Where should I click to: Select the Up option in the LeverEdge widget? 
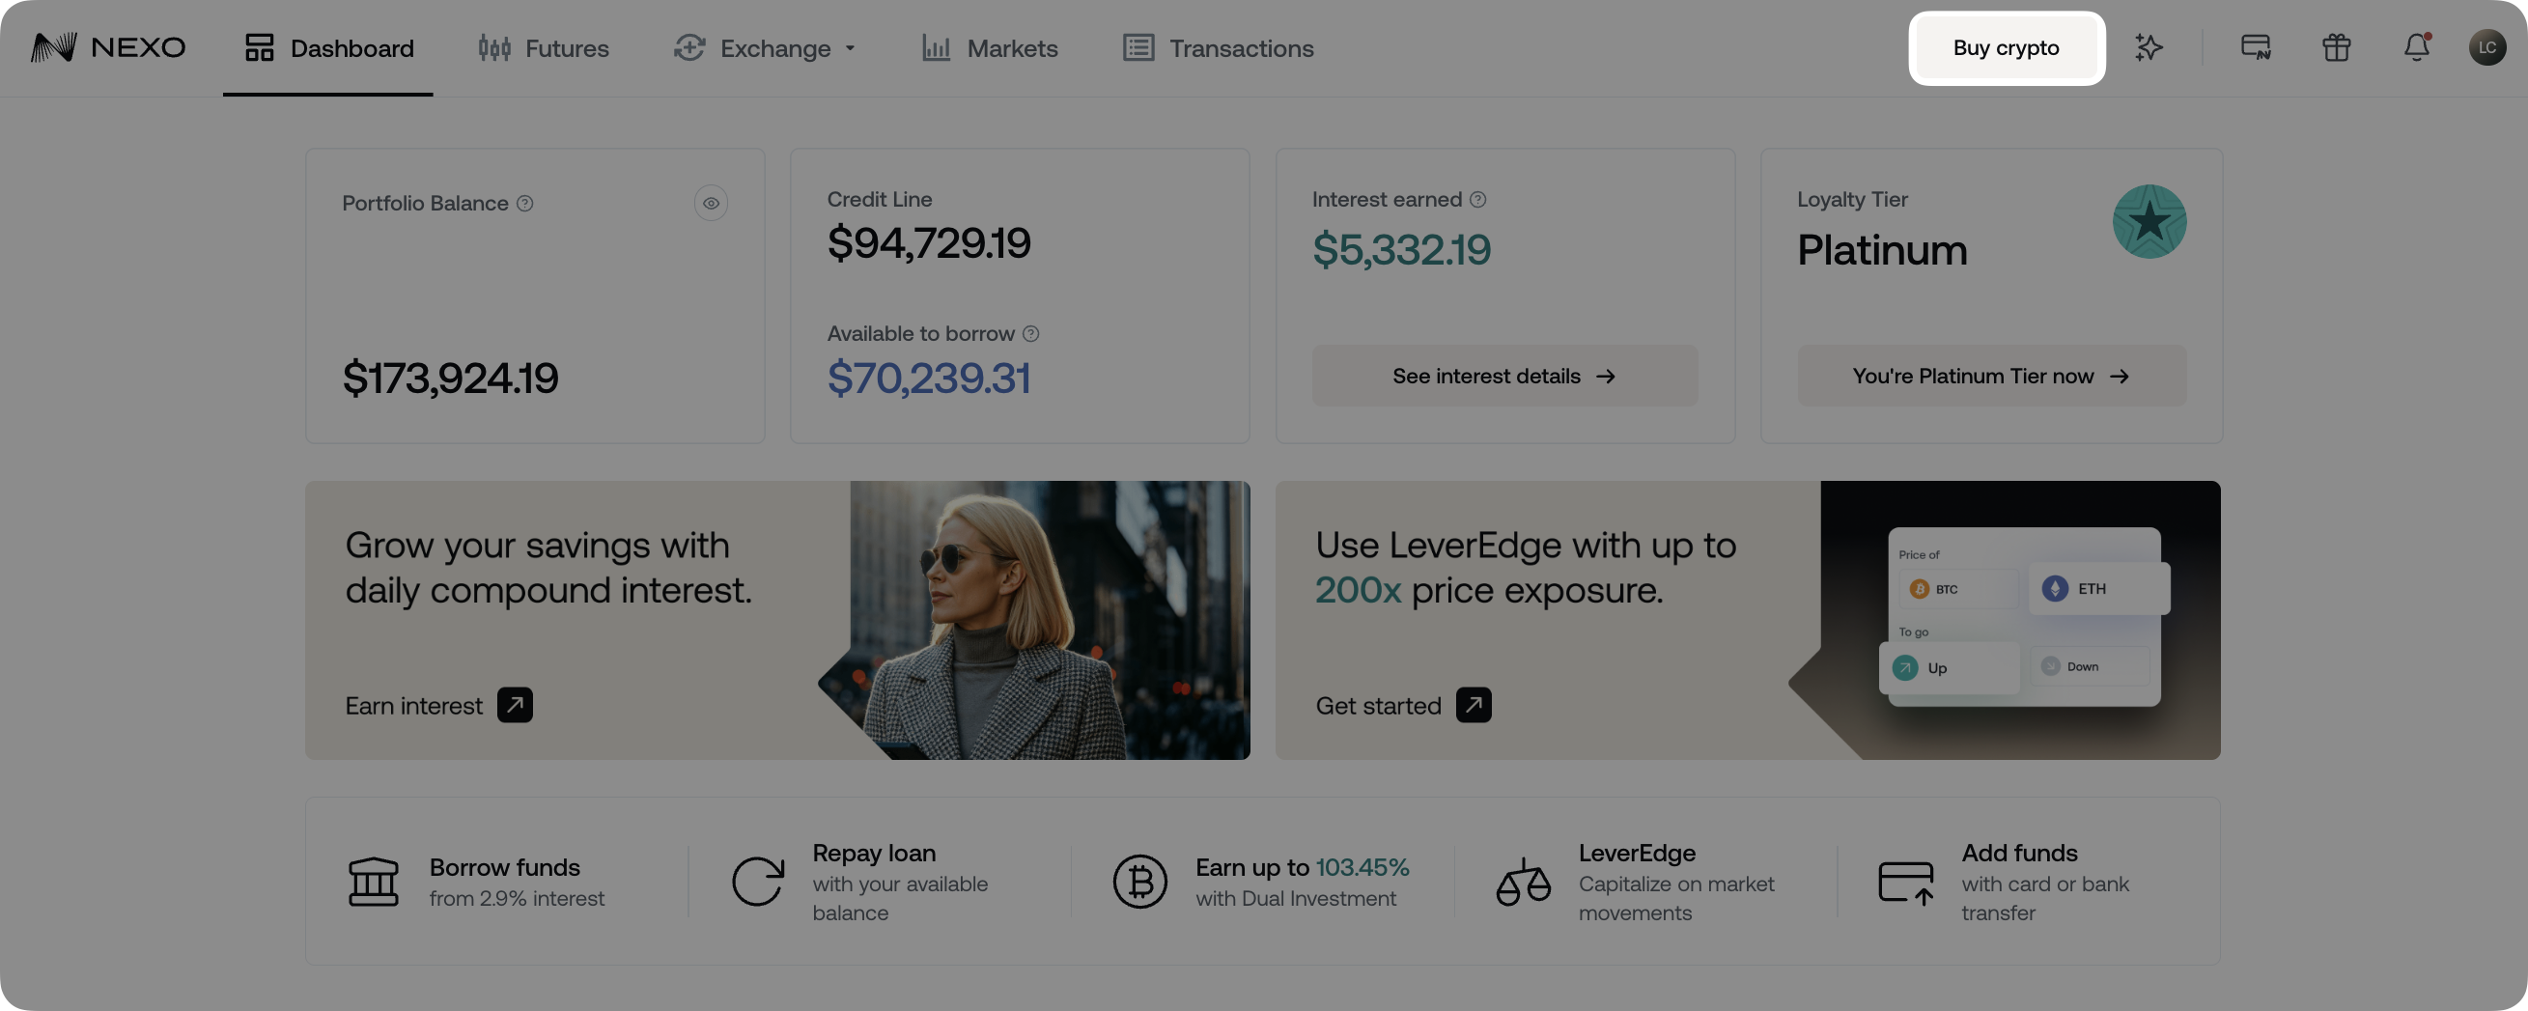(1949, 667)
